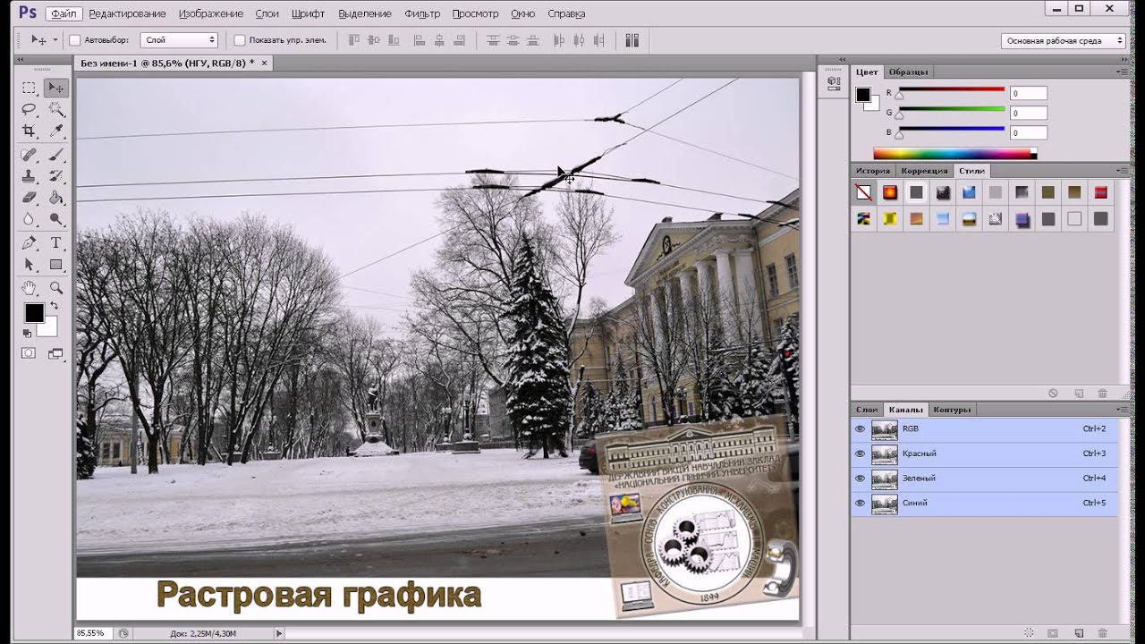The image size is (1145, 644).
Task: Toggle visibility of Зеленый channel
Action: point(860,479)
